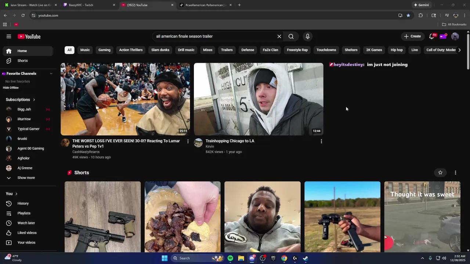Screen dimensions: 470x264
Task: Expand the You section arrow
Action: coord(17,194)
